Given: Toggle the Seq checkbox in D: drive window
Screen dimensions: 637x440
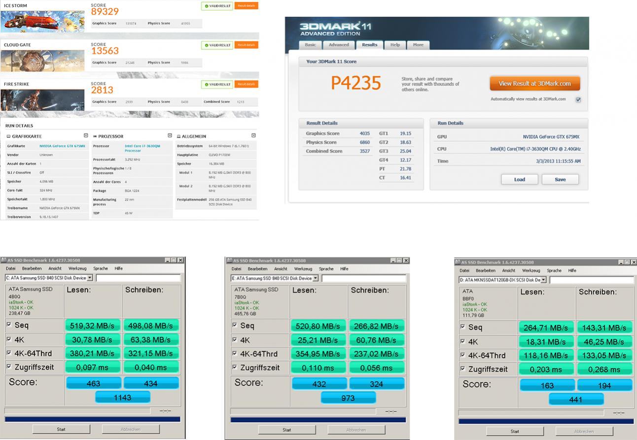Looking at the screenshot, I should [x=462, y=327].
